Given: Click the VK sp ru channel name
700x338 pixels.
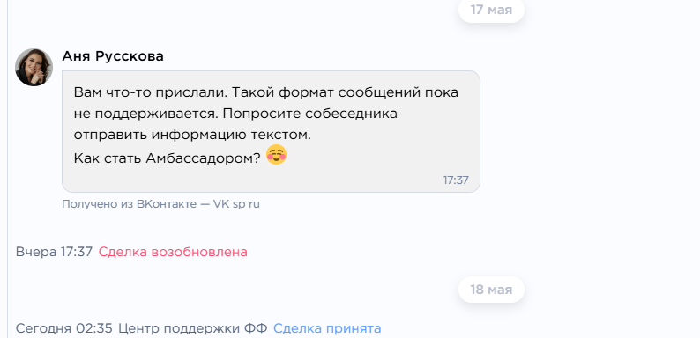Looking at the screenshot, I should (236, 204).
